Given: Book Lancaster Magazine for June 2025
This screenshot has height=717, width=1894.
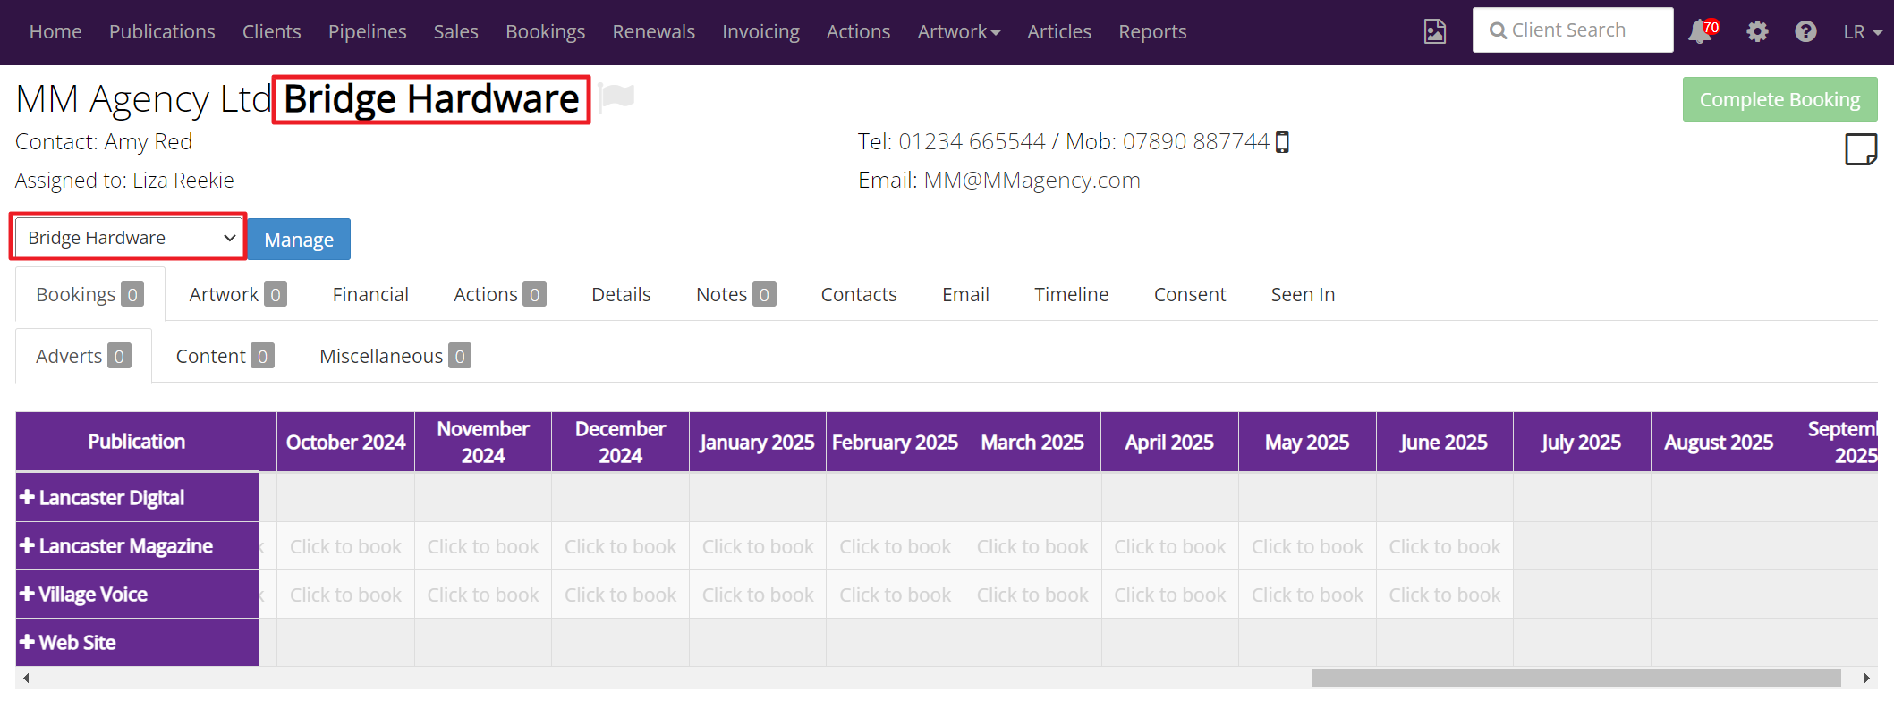Looking at the screenshot, I should click(1444, 546).
